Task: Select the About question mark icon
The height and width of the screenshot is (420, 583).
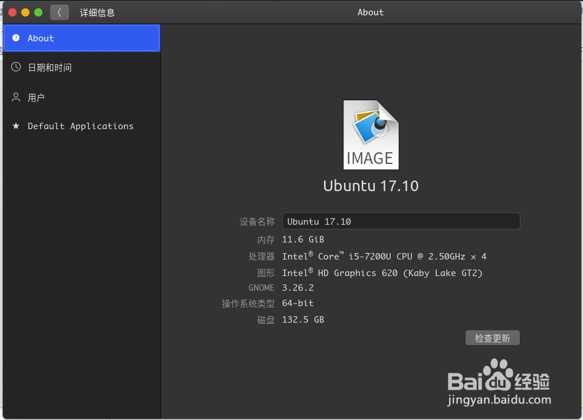Action: [16, 38]
